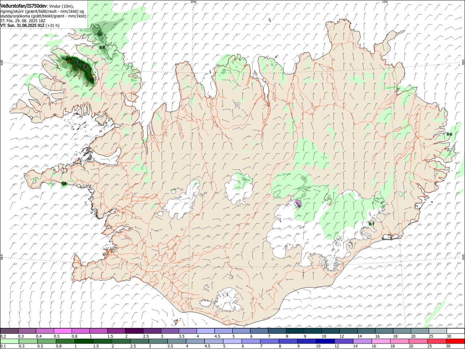Viewport: 465px width, 349px height.
Task: Pick the top-row grey swatch between 20 and 25
Action: point(420,331)
